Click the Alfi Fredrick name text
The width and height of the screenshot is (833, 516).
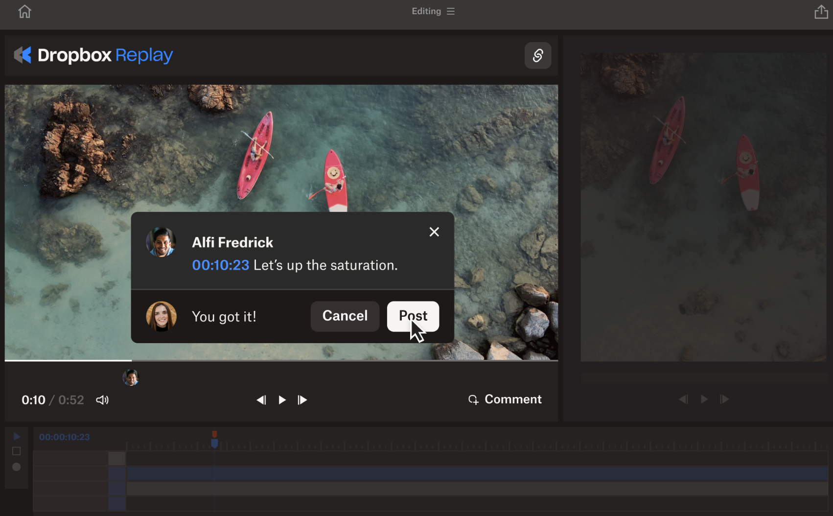(232, 242)
